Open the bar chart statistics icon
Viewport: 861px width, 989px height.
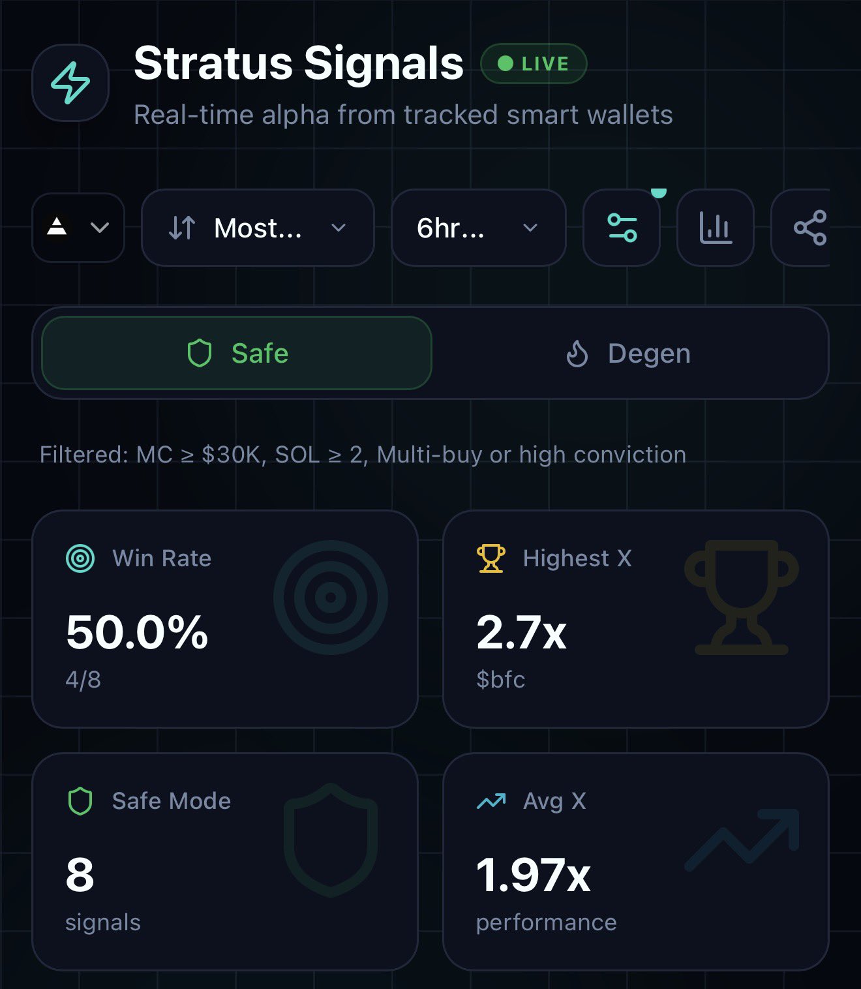716,228
